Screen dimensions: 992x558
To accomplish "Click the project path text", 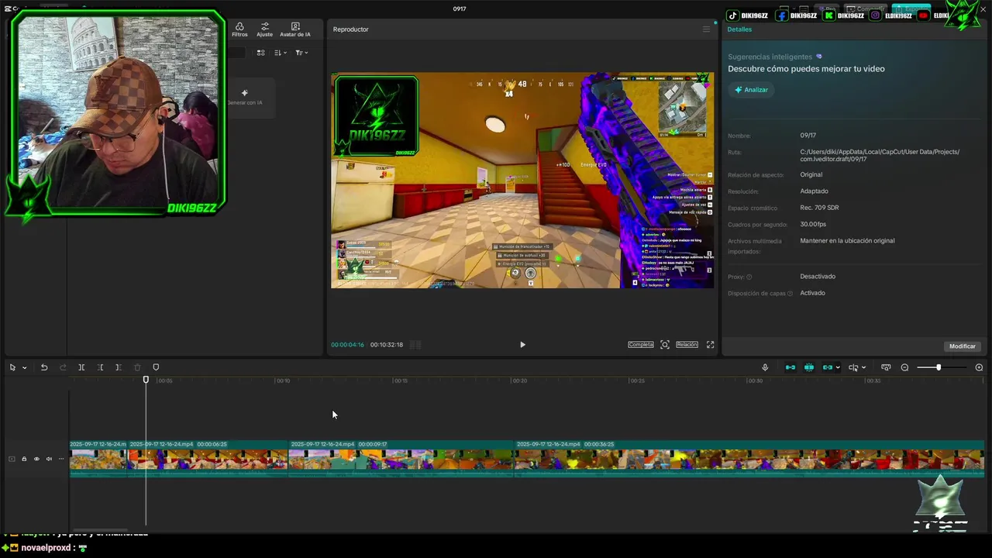I will pyautogui.click(x=880, y=155).
